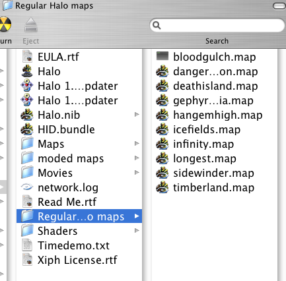Click the Read Me.rtf file name
Viewport: 286px width, 281px height.
click(x=67, y=202)
